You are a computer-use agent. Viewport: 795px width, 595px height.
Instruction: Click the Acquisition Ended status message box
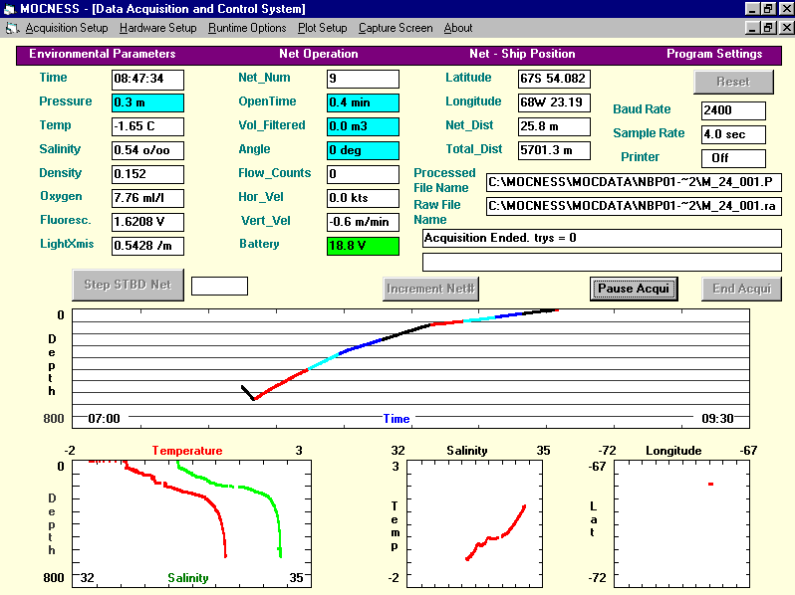(x=602, y=238)
